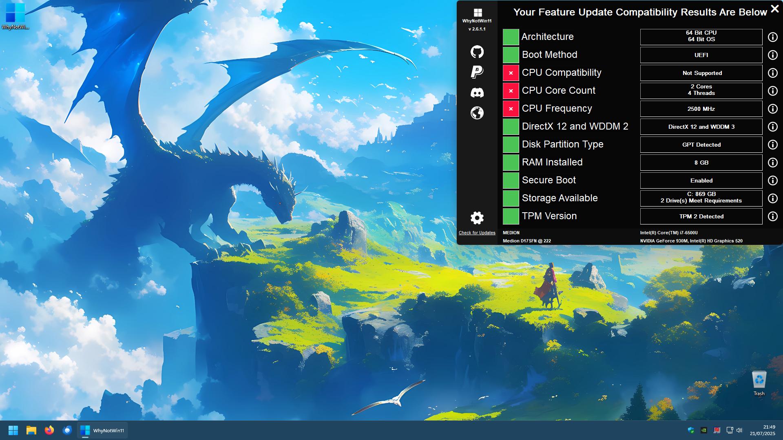Click 'Intel(R) Core(TM) i7-6500U' text
Image resolution: width=783 pixels, height=440 pixels.
[x=669, y=233]
